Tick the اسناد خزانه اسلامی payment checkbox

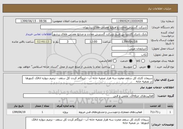113,67
